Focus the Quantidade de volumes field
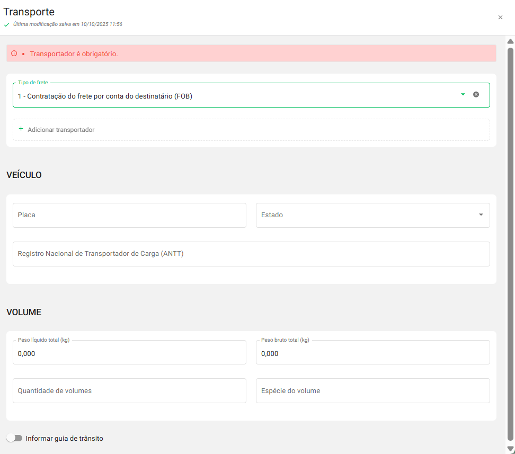This screenshot has height=454, width=515. point(129,390)
